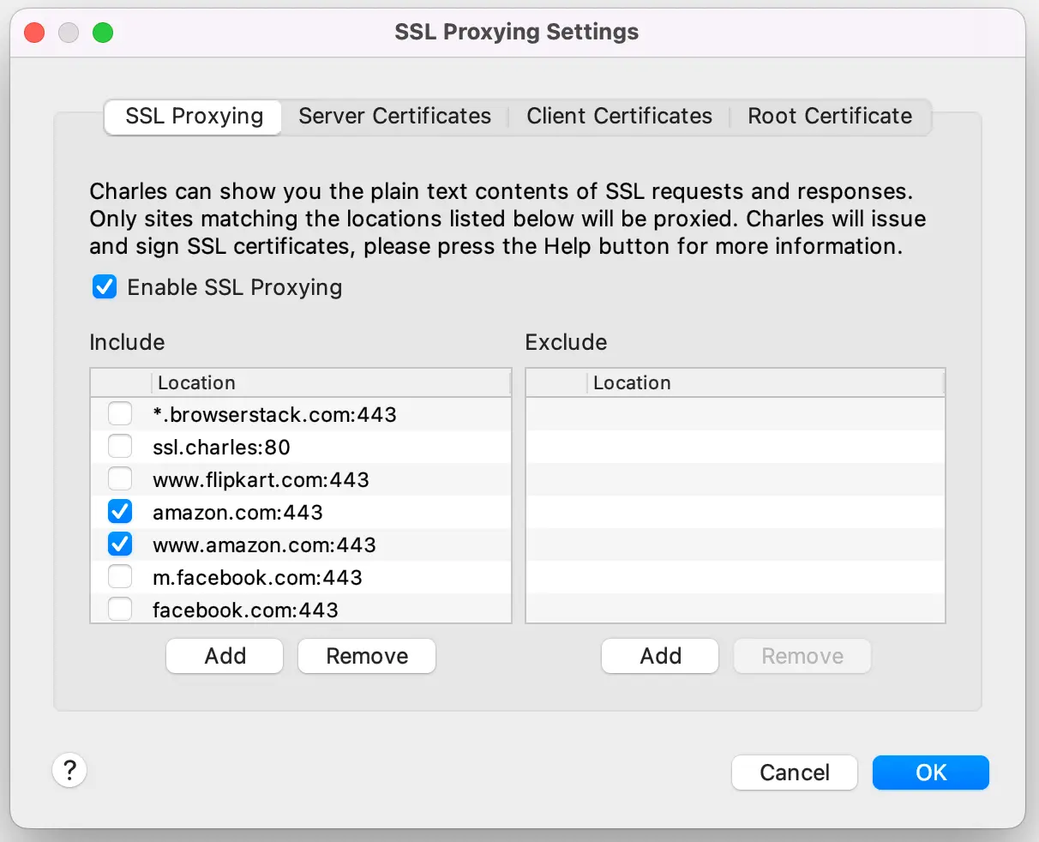This screenshot has width=1039, height=842.
Task: Select the first empty Exclude list row
Action: [735, 415]
